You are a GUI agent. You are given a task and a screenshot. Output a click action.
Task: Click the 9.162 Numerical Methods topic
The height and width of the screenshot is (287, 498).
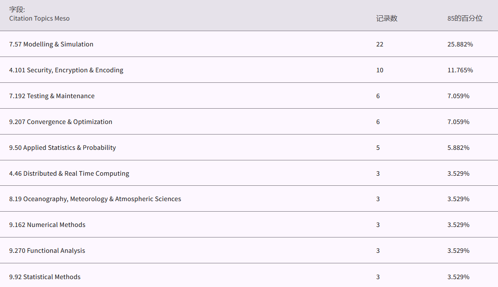pos(47,225)
